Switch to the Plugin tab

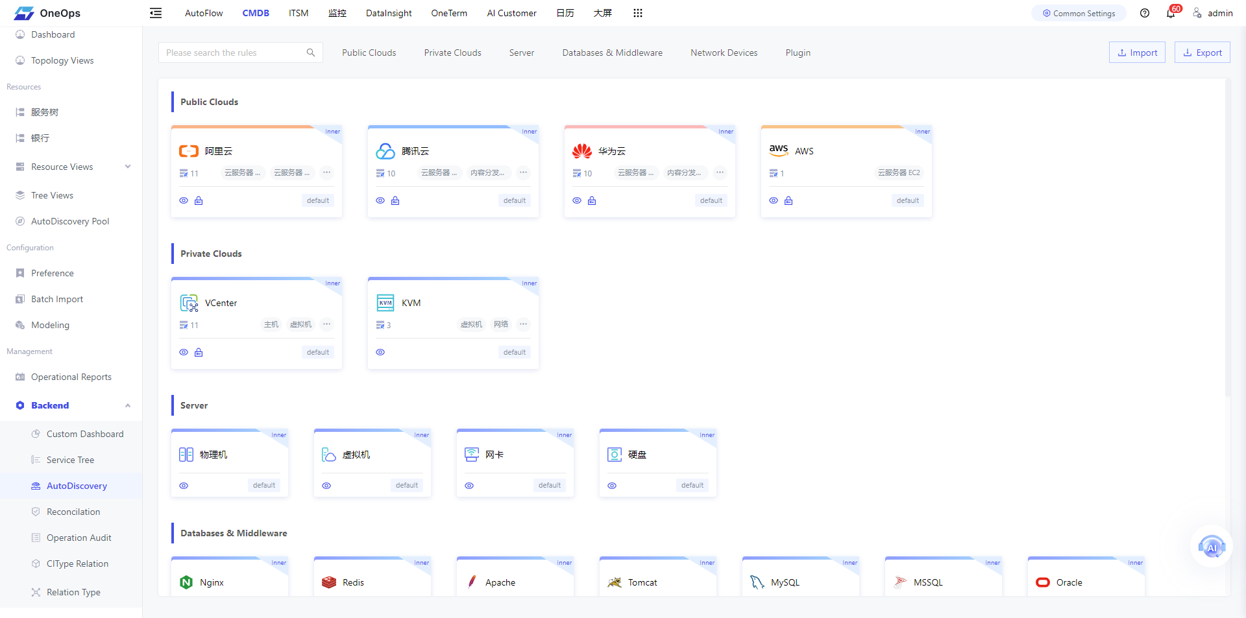pyautogui.click(x=798, y=53)
